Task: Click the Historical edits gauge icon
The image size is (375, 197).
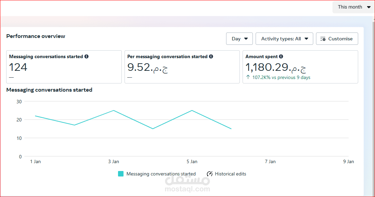Action: [210, 174]
